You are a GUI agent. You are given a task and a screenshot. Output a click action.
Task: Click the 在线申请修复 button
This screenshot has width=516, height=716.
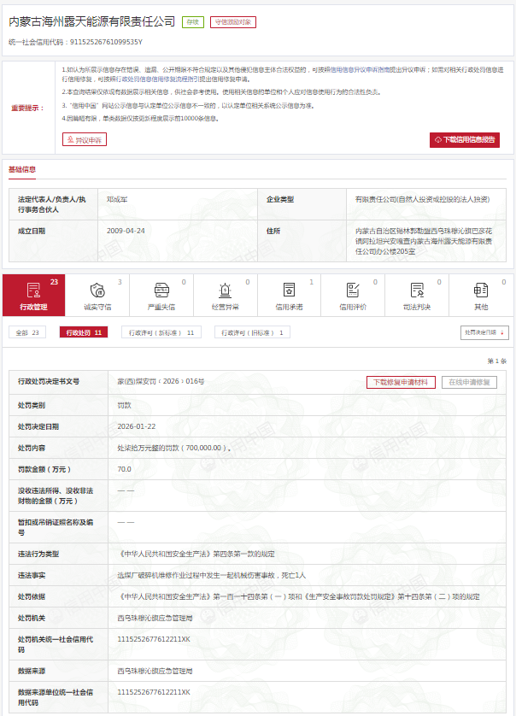[469, 382]
